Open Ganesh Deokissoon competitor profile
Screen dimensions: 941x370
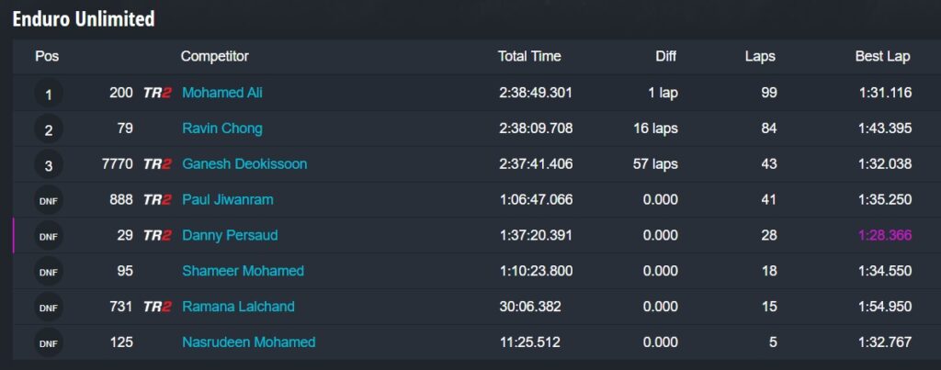pos(244,164)
